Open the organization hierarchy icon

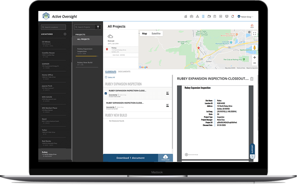pyautogui.click(x=197, y=16)
